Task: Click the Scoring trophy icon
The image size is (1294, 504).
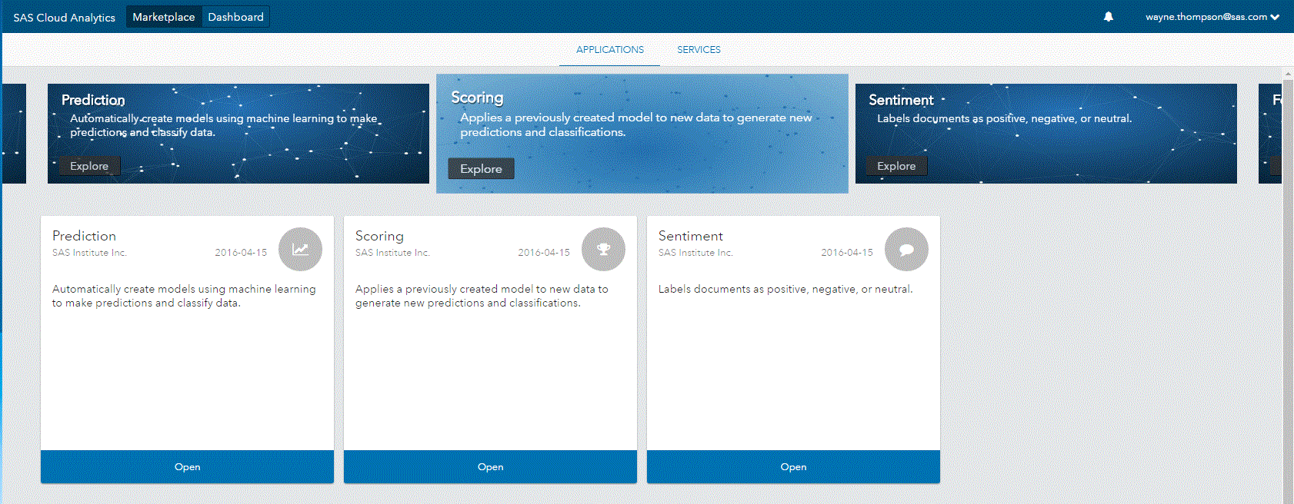Action: [x=603, y=250]
